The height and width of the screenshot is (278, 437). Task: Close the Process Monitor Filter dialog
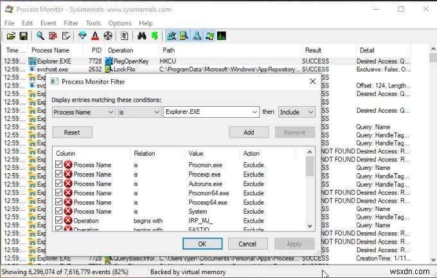click(313, 81)
